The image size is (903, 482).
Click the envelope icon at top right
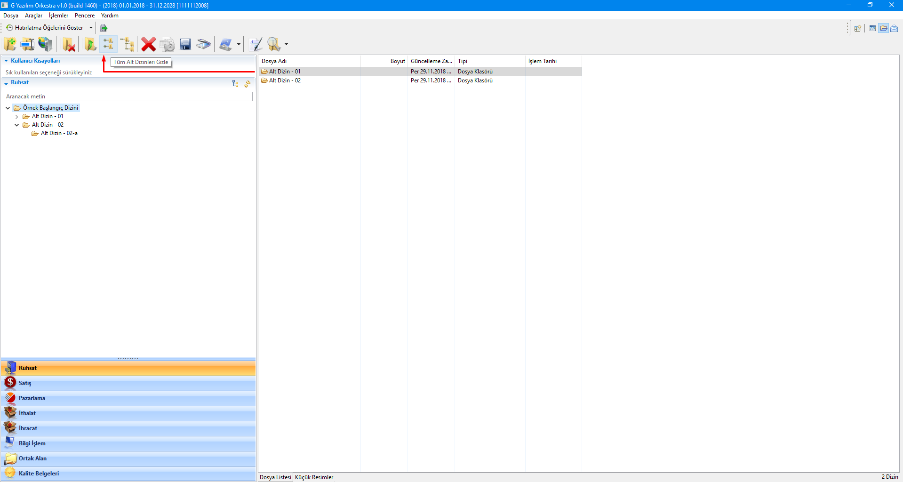click(894, 28)
